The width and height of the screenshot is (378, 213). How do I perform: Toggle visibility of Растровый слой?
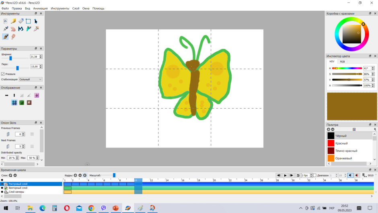[2, 184]
